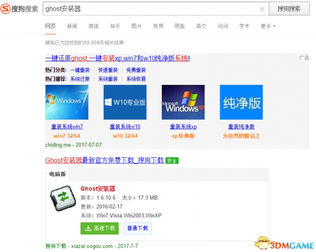Clear the search box with the X icon
The image size is (316, 252).
point(262,9)
